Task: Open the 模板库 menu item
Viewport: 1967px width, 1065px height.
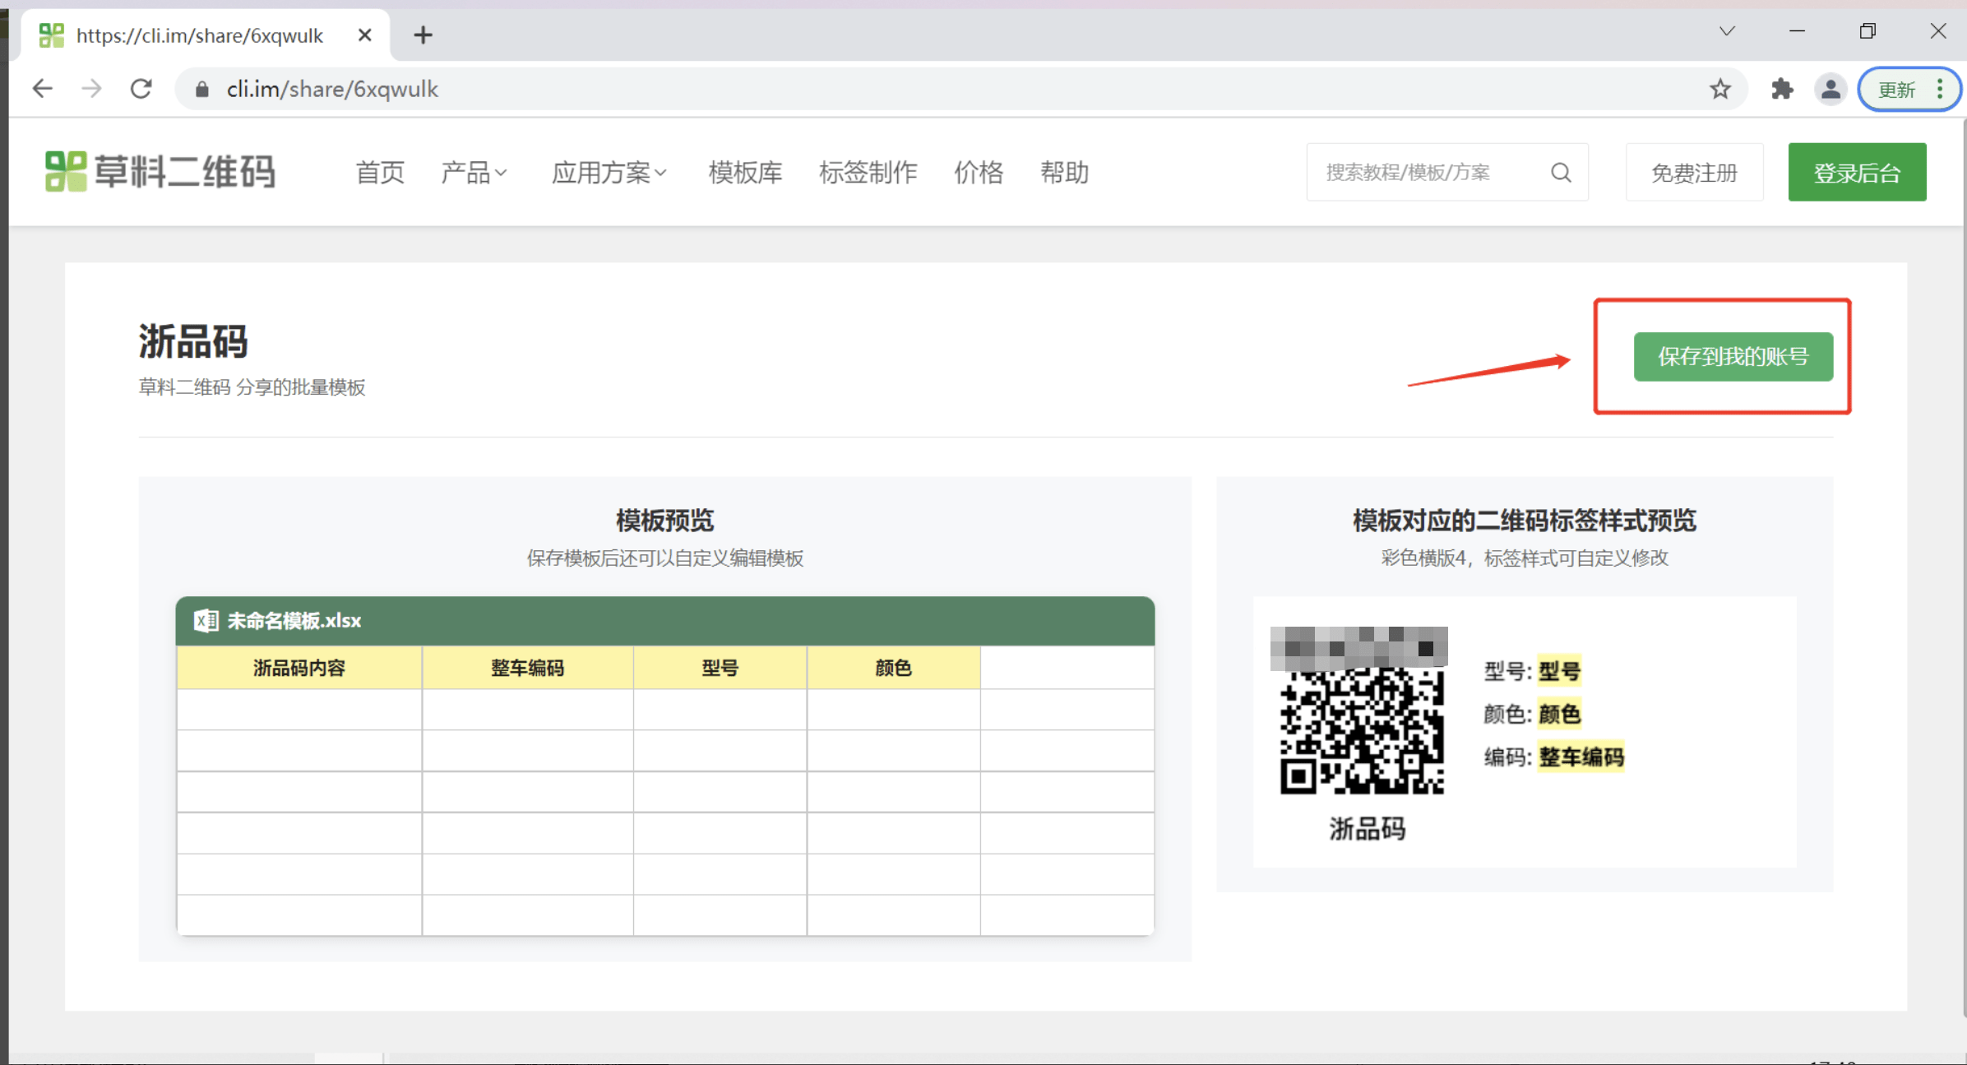Action: tap(745, 173)
